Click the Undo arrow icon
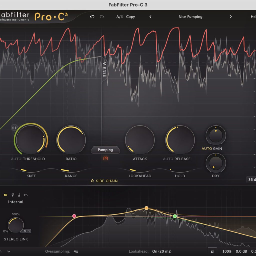The width and height of the screenshot is (256, 256). click(92, 17)
